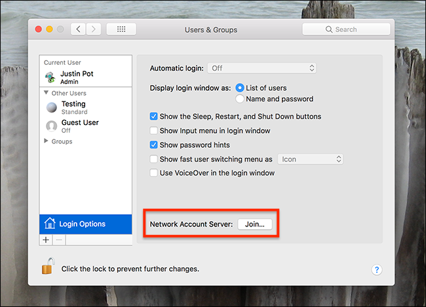This screenshot has width=426, height=307.
Task: Select the Guest User avatar icon
Action: (51, 126)
